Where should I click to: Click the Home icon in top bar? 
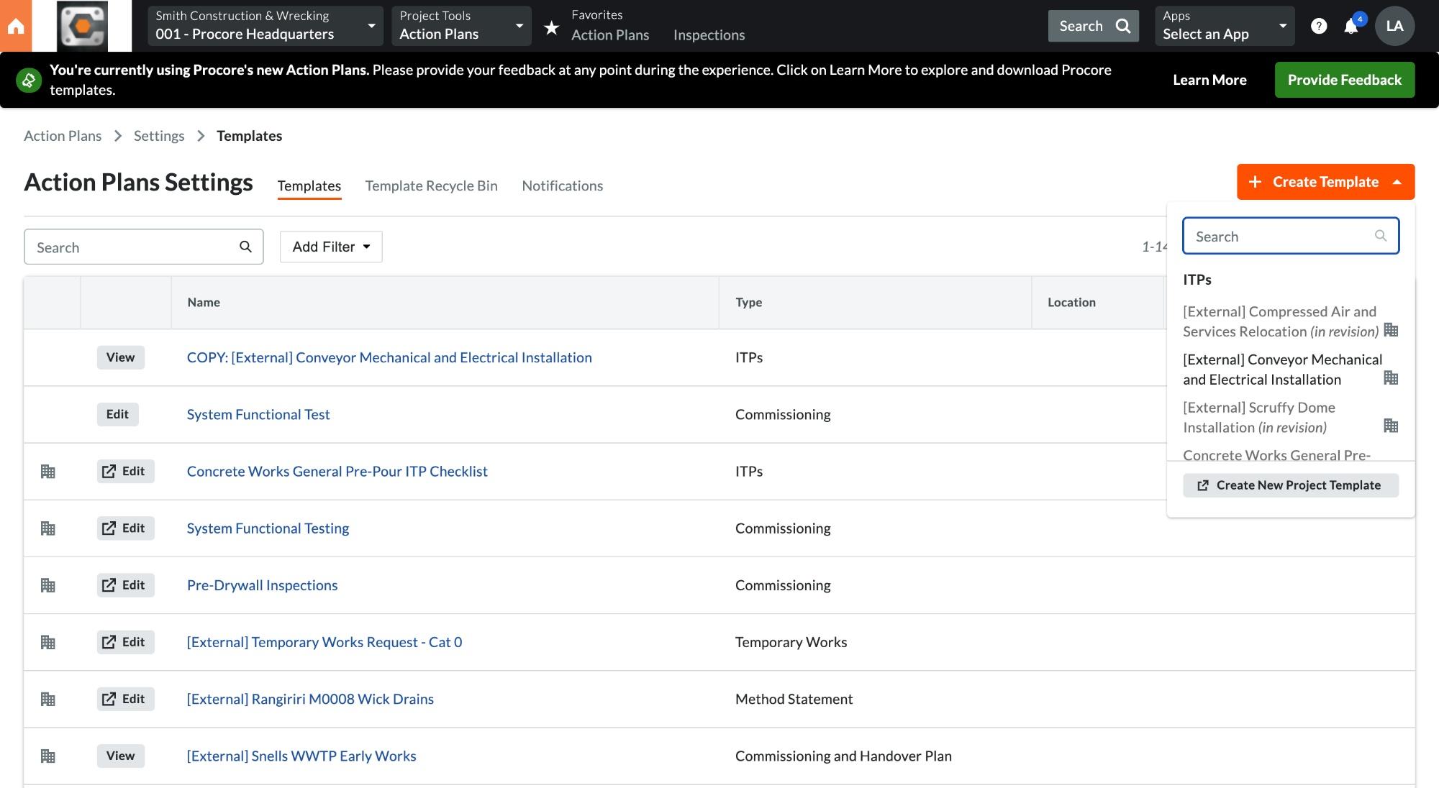[x=16, y=27]
